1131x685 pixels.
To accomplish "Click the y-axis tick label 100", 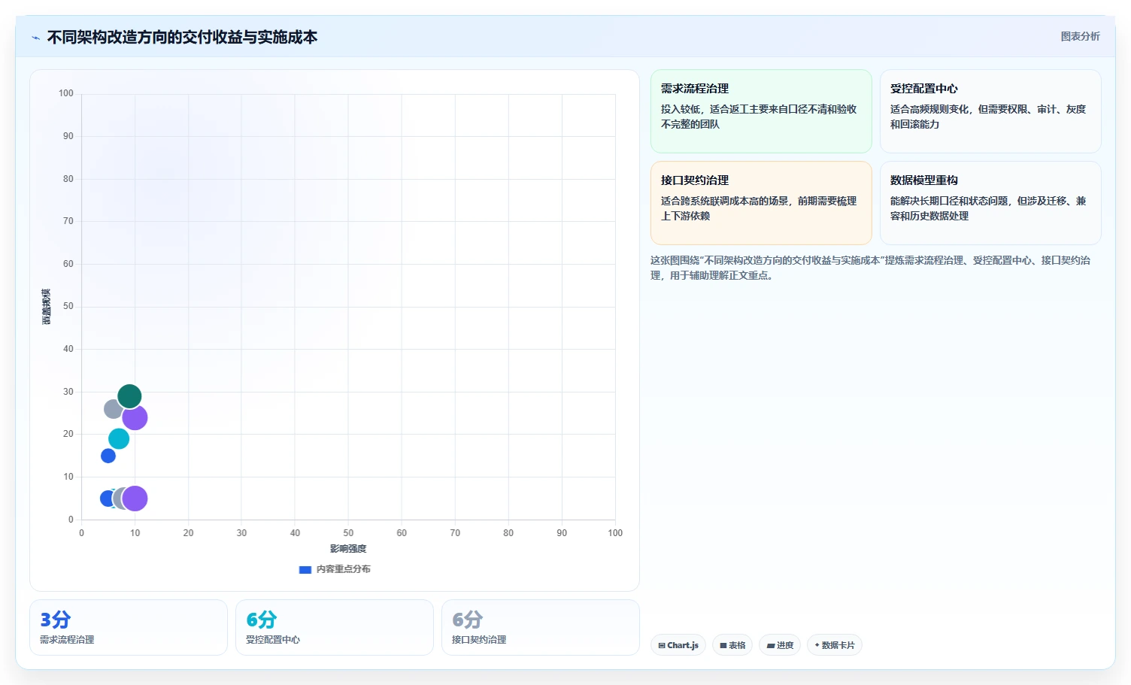I will coord(66,93).
